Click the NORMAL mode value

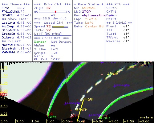point(89,8)
